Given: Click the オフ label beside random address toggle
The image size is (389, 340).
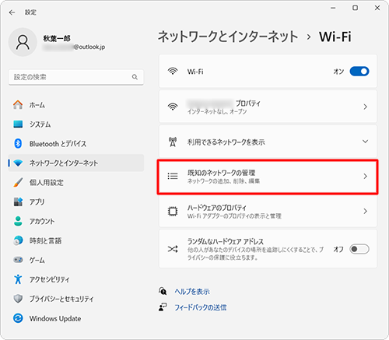Looking at the screenshot, I should 338,249.
